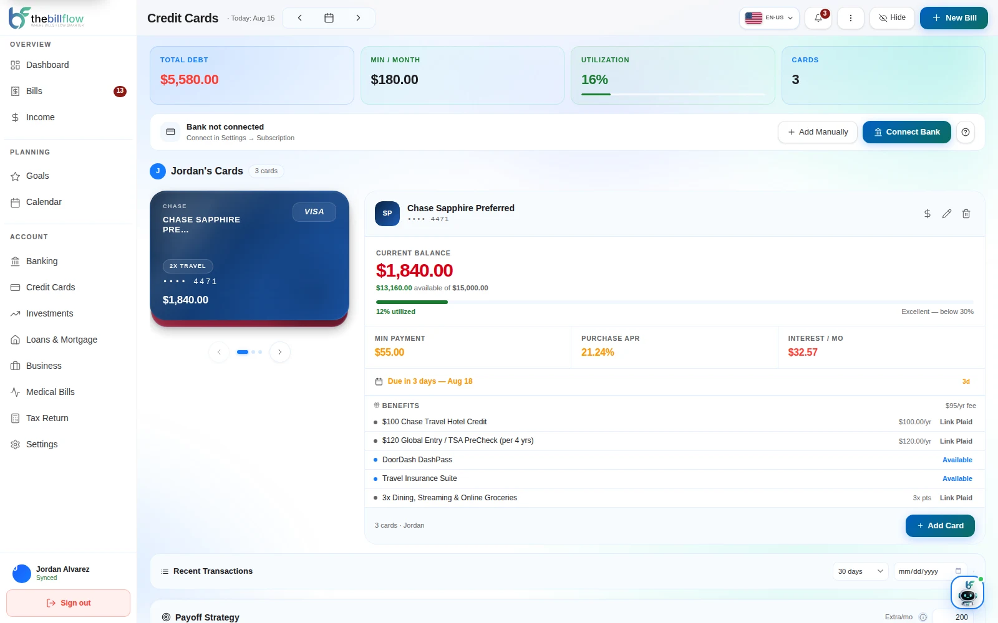Link Plaid for Global Entry benefit

pos(956,441)
